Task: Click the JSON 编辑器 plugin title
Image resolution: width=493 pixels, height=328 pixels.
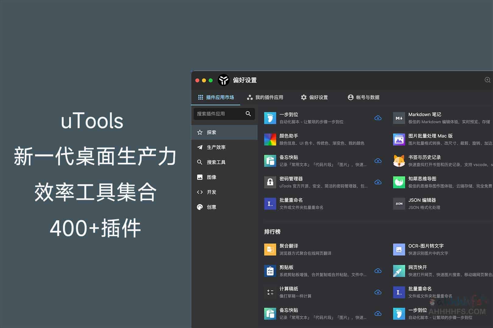Action: [422, 200]
